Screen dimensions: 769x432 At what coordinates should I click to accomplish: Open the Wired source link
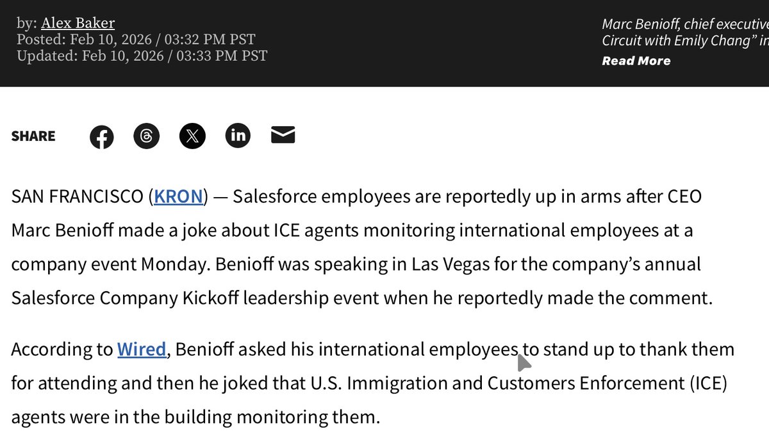click(142, 349)
